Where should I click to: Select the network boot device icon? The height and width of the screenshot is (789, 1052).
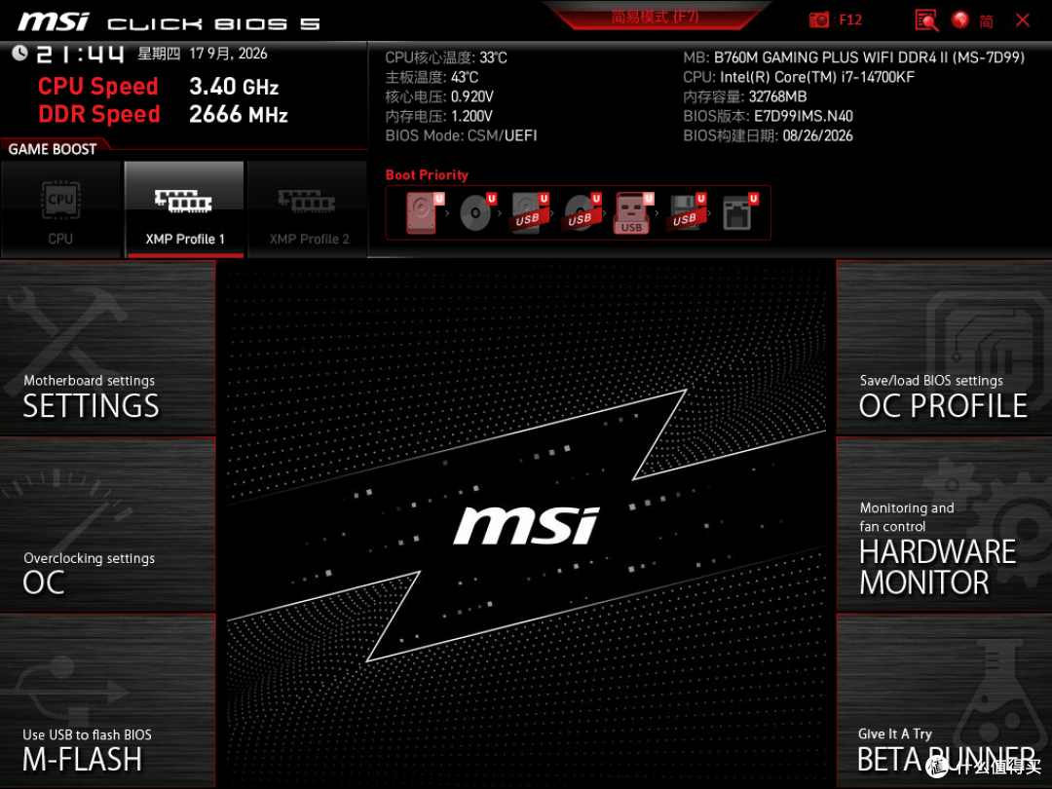pyautogui.click(x=738, y=212)
